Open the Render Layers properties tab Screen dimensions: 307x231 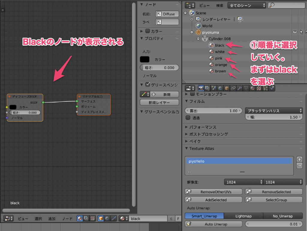pyautogui.click(x=207, y=88)
